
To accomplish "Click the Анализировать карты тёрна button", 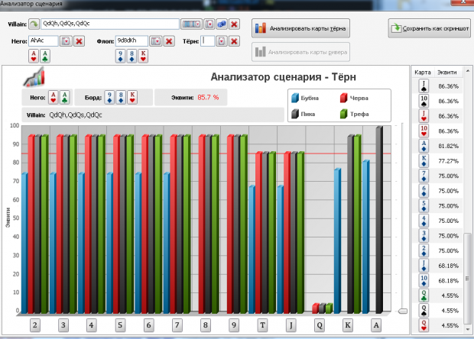I will coord(300,28).
